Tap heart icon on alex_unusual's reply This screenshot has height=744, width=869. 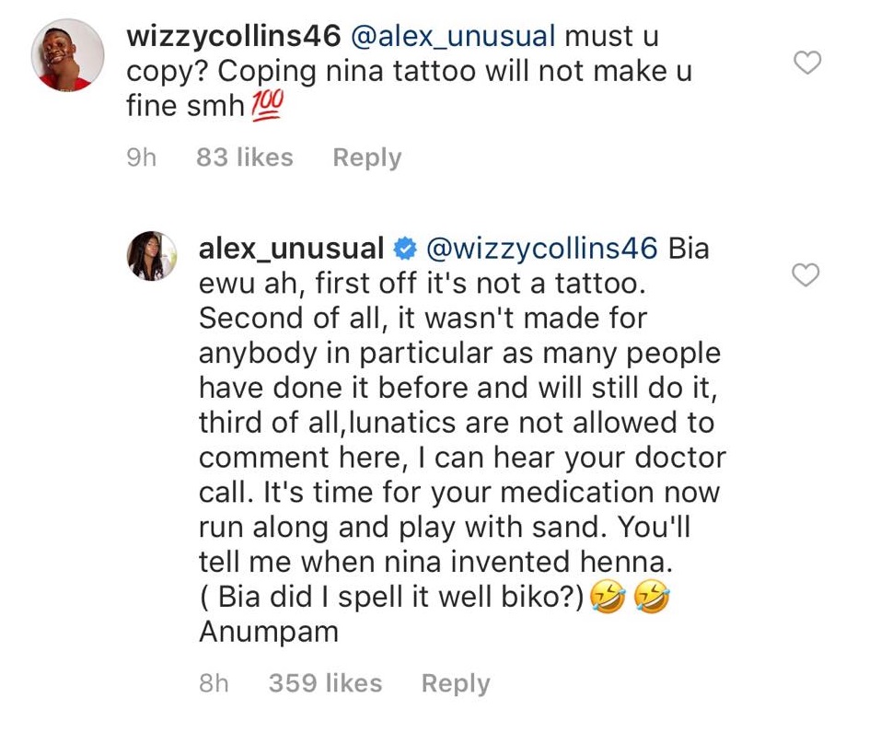click(x=807, y=274)
